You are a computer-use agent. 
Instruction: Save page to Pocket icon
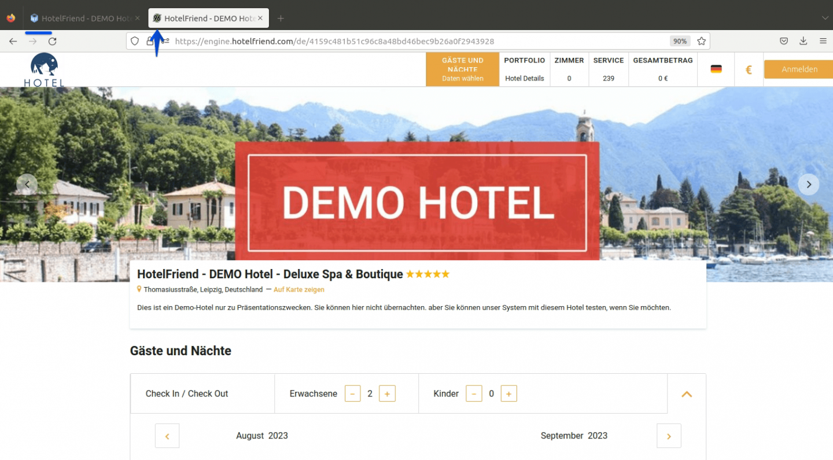[783, 41]
